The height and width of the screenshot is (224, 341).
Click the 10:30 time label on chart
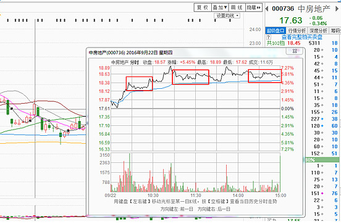[x=153, y=196]
